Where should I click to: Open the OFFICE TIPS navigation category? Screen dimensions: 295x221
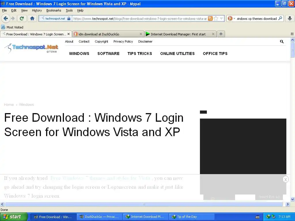215,54
